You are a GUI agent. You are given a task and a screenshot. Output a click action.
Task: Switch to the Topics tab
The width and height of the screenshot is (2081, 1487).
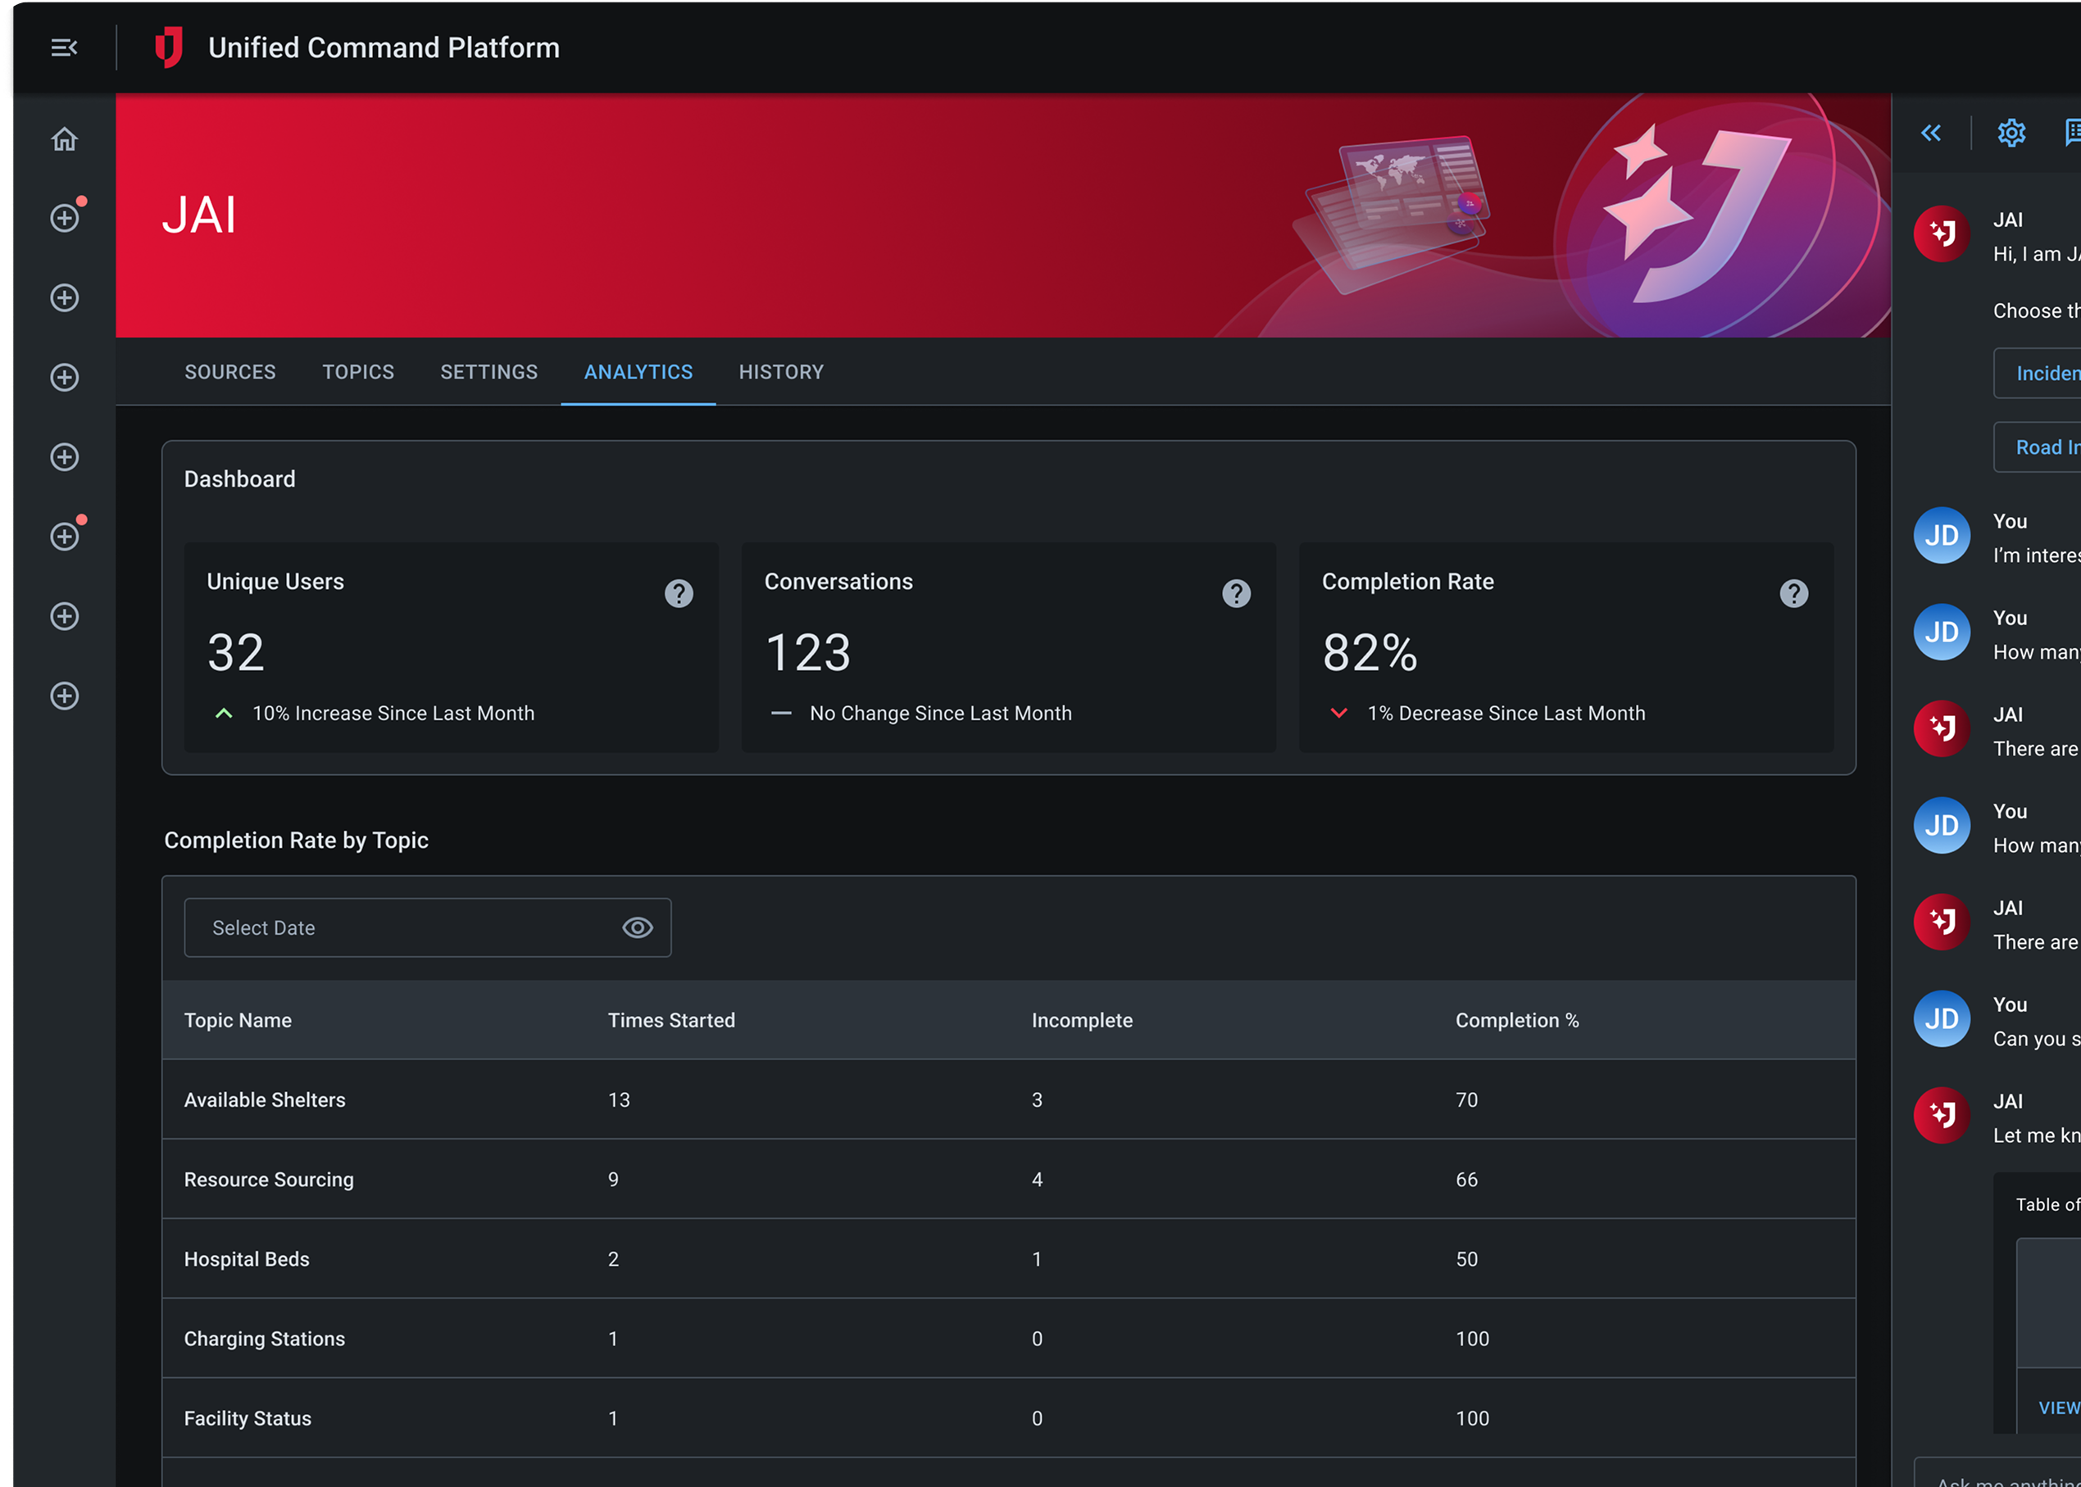pos(358,372)
